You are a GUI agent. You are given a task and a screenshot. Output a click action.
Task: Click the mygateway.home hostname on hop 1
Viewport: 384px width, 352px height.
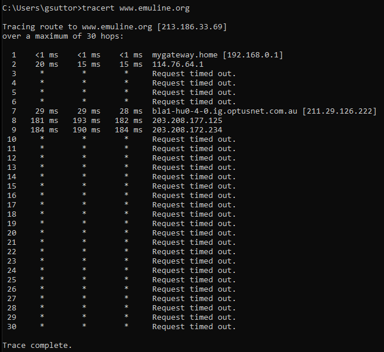pos(184,55)
